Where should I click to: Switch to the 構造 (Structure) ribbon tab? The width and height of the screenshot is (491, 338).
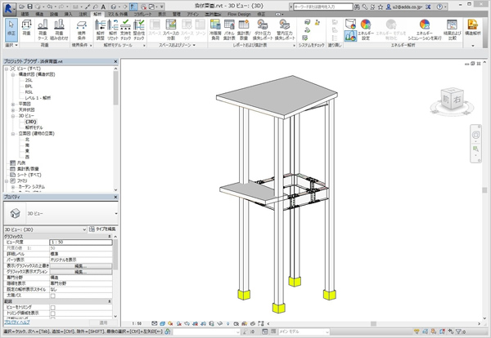pos(39,15)
